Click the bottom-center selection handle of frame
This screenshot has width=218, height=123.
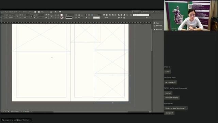pos(112,103)
